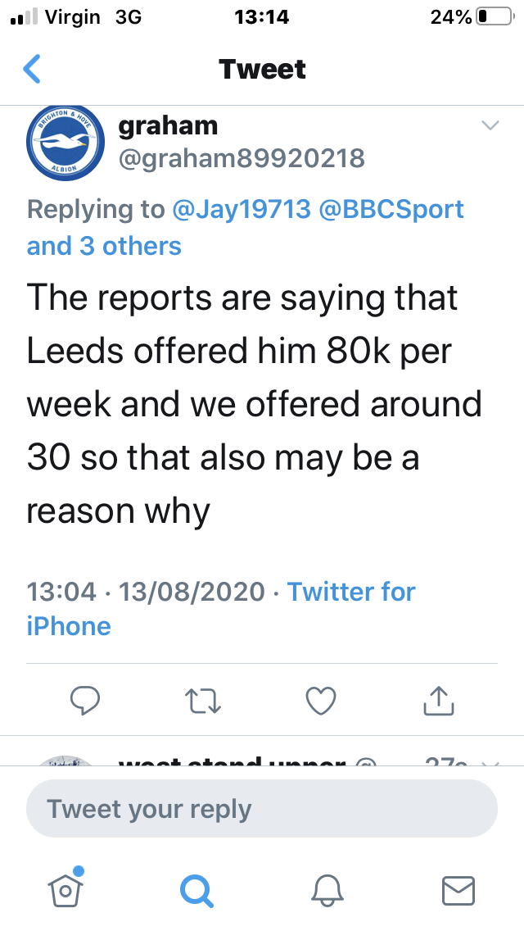The width and height of the screenshot is (524, 931).
Task: Open 'Twitter for iPhone' source link
Action: tap(221, 609)
